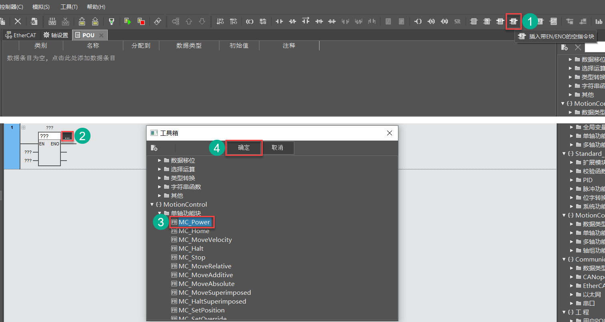Select MC_Halt function block

coord(191,248)
